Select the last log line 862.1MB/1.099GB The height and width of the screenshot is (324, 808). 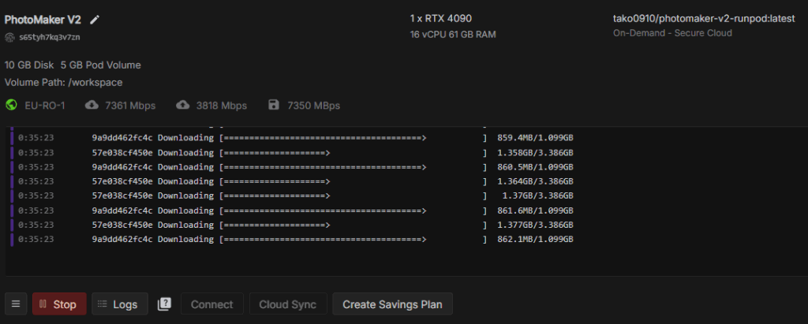296,240
